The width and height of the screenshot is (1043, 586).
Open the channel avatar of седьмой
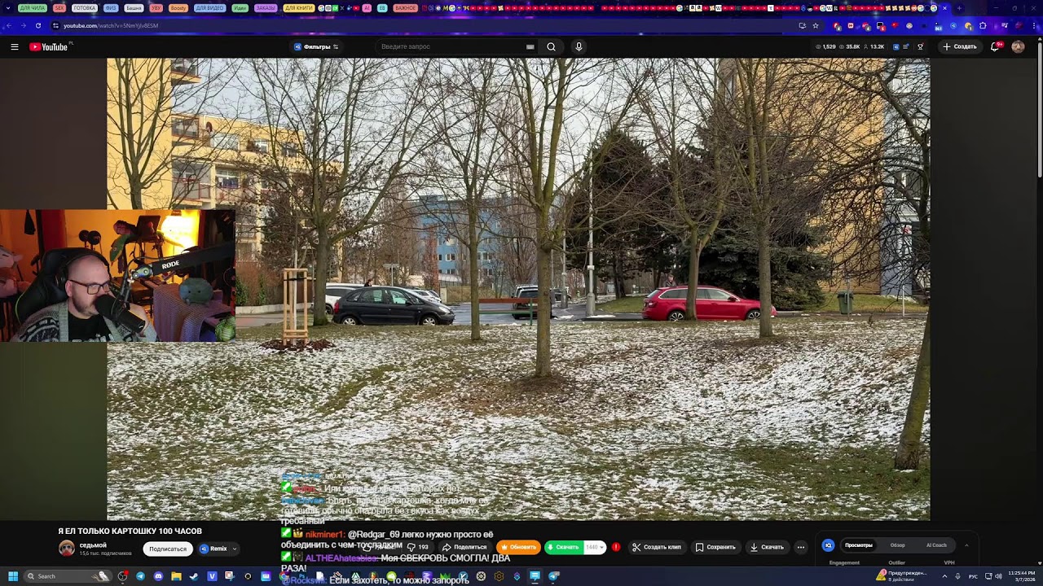[x=67, y=549]
